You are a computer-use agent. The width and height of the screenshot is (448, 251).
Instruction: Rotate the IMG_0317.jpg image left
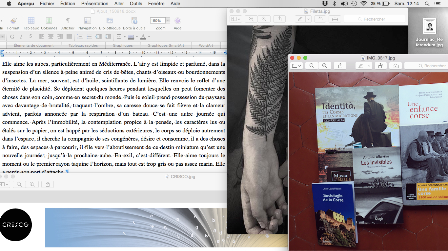(380, 66)
